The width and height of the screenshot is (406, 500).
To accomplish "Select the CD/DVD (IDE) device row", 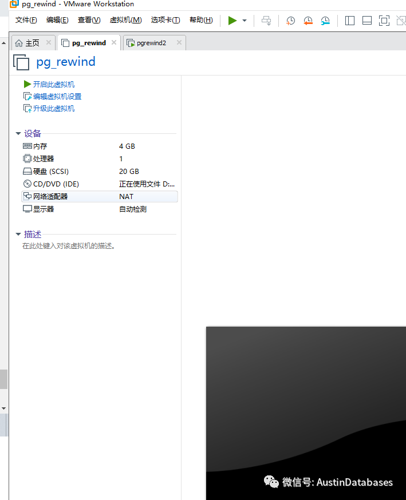I will [99, 184].
